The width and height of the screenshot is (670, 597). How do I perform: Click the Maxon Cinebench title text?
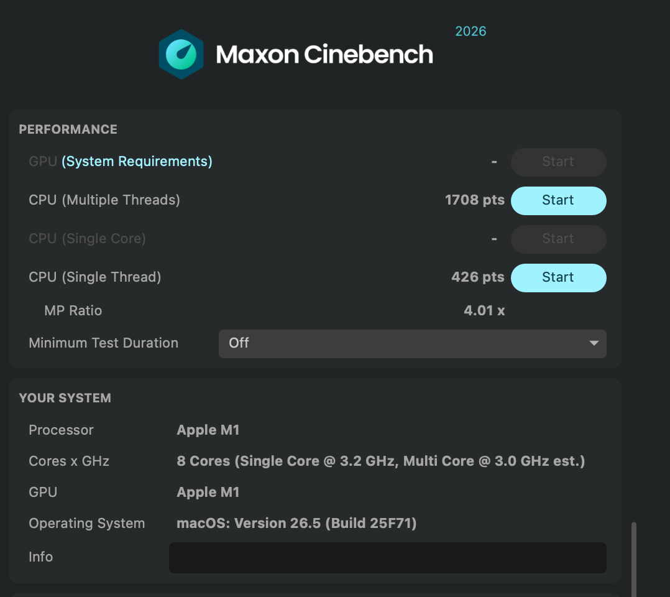click(324, 55)
